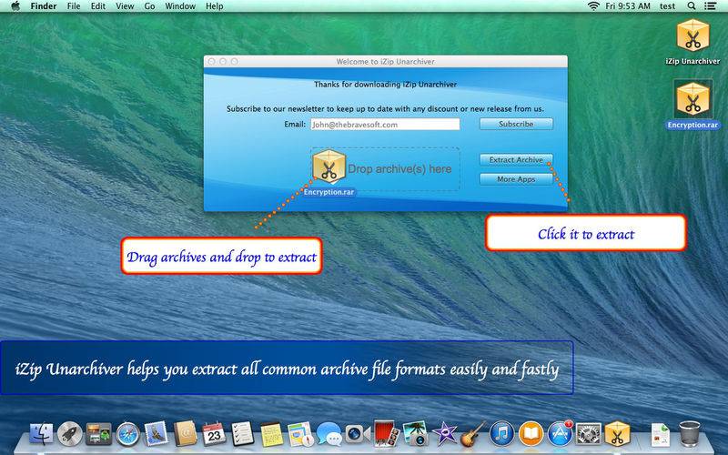Open FaceTime camera icon in Dock
This screenshot has width=728, height=455.
click(x=358, y=434)
